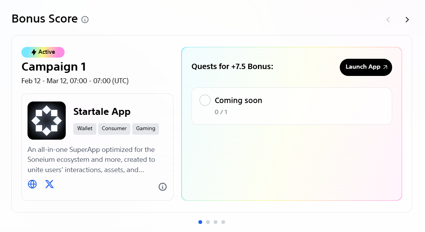The height and width of the screenshot is (232, 425).
Task: Select the Gaming category tag
Action: pos(146,129)
